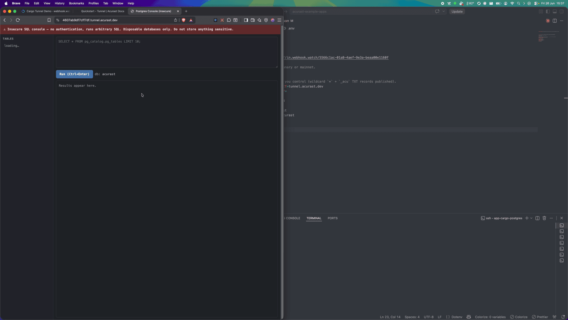Open the webhook.watch URL link in editor
The height and width of the screenshot is (320, 568).
(x=336, y=58)
